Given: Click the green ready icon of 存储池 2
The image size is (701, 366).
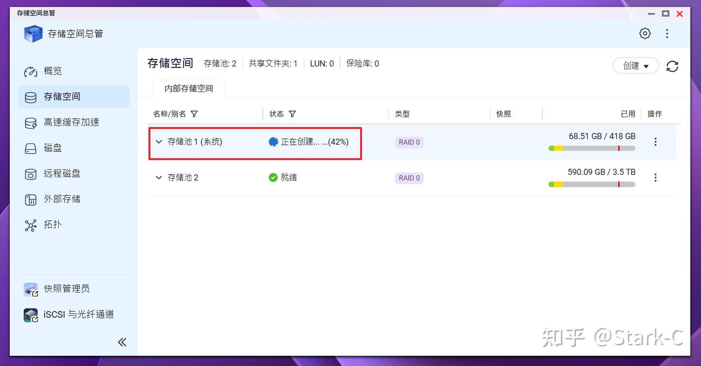Looking at the screenshot, I should point(273,178).
